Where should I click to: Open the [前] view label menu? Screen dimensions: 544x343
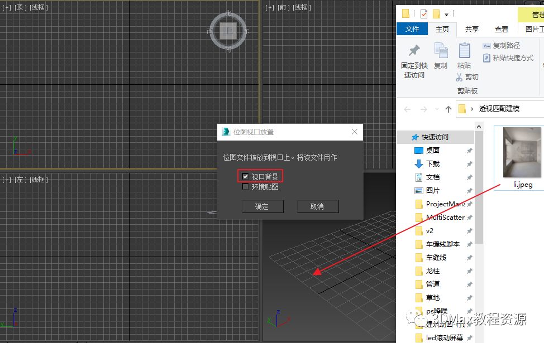pyautogui.click(x=283, y=7)
